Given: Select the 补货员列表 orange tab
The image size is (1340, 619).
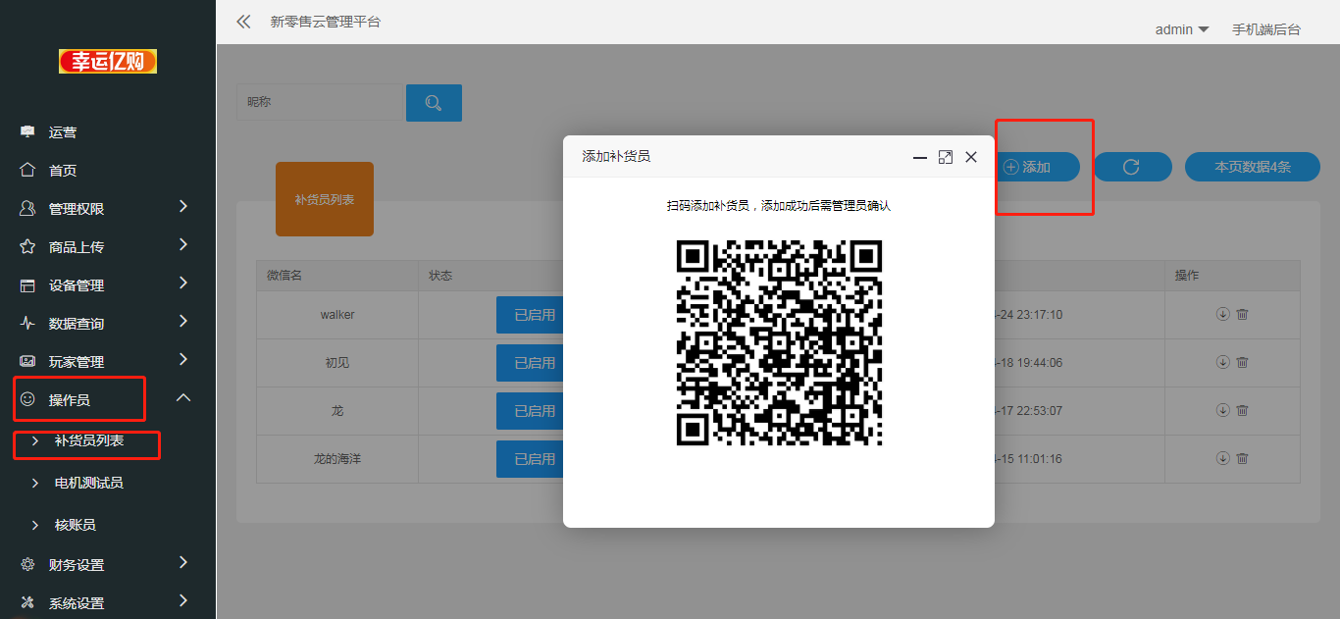Looking at the screenshot, I should point(325,199).
